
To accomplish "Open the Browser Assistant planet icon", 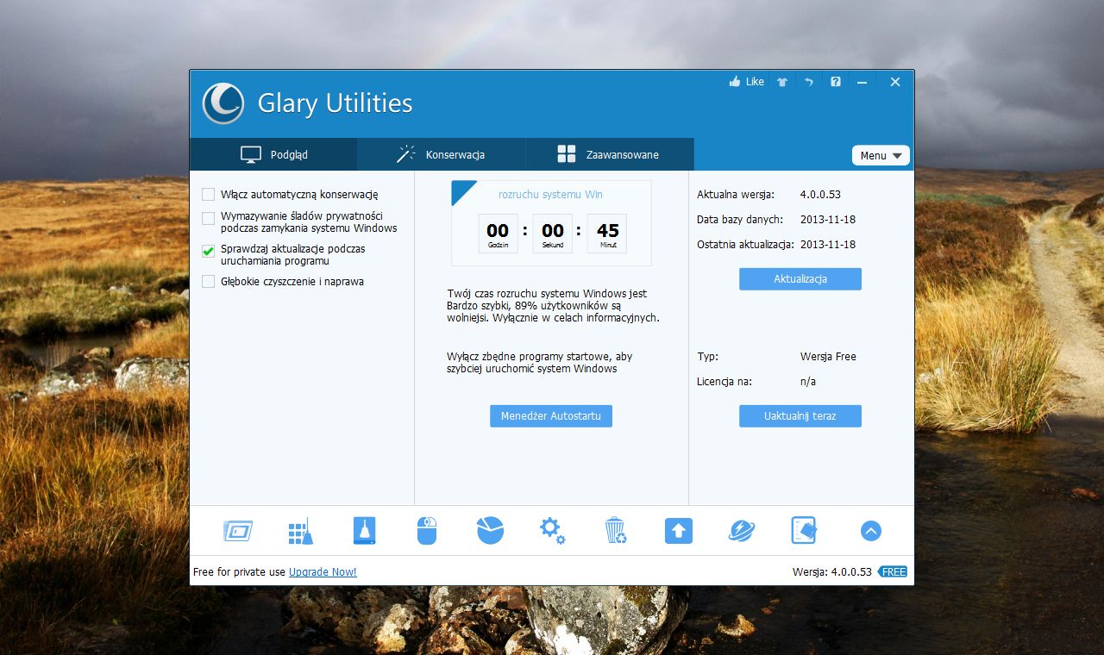I will (x=742, y=531).
